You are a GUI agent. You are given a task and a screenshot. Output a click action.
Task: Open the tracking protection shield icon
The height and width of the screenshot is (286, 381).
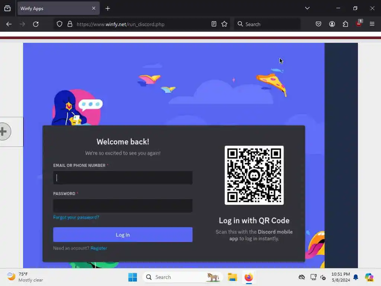click(x=60, y=24)
